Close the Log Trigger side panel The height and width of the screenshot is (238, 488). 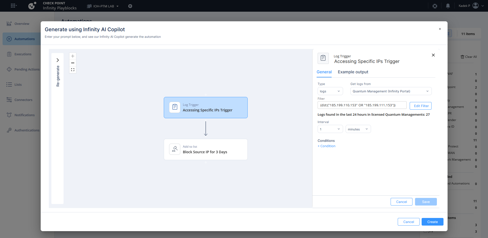tap(433, 55)
